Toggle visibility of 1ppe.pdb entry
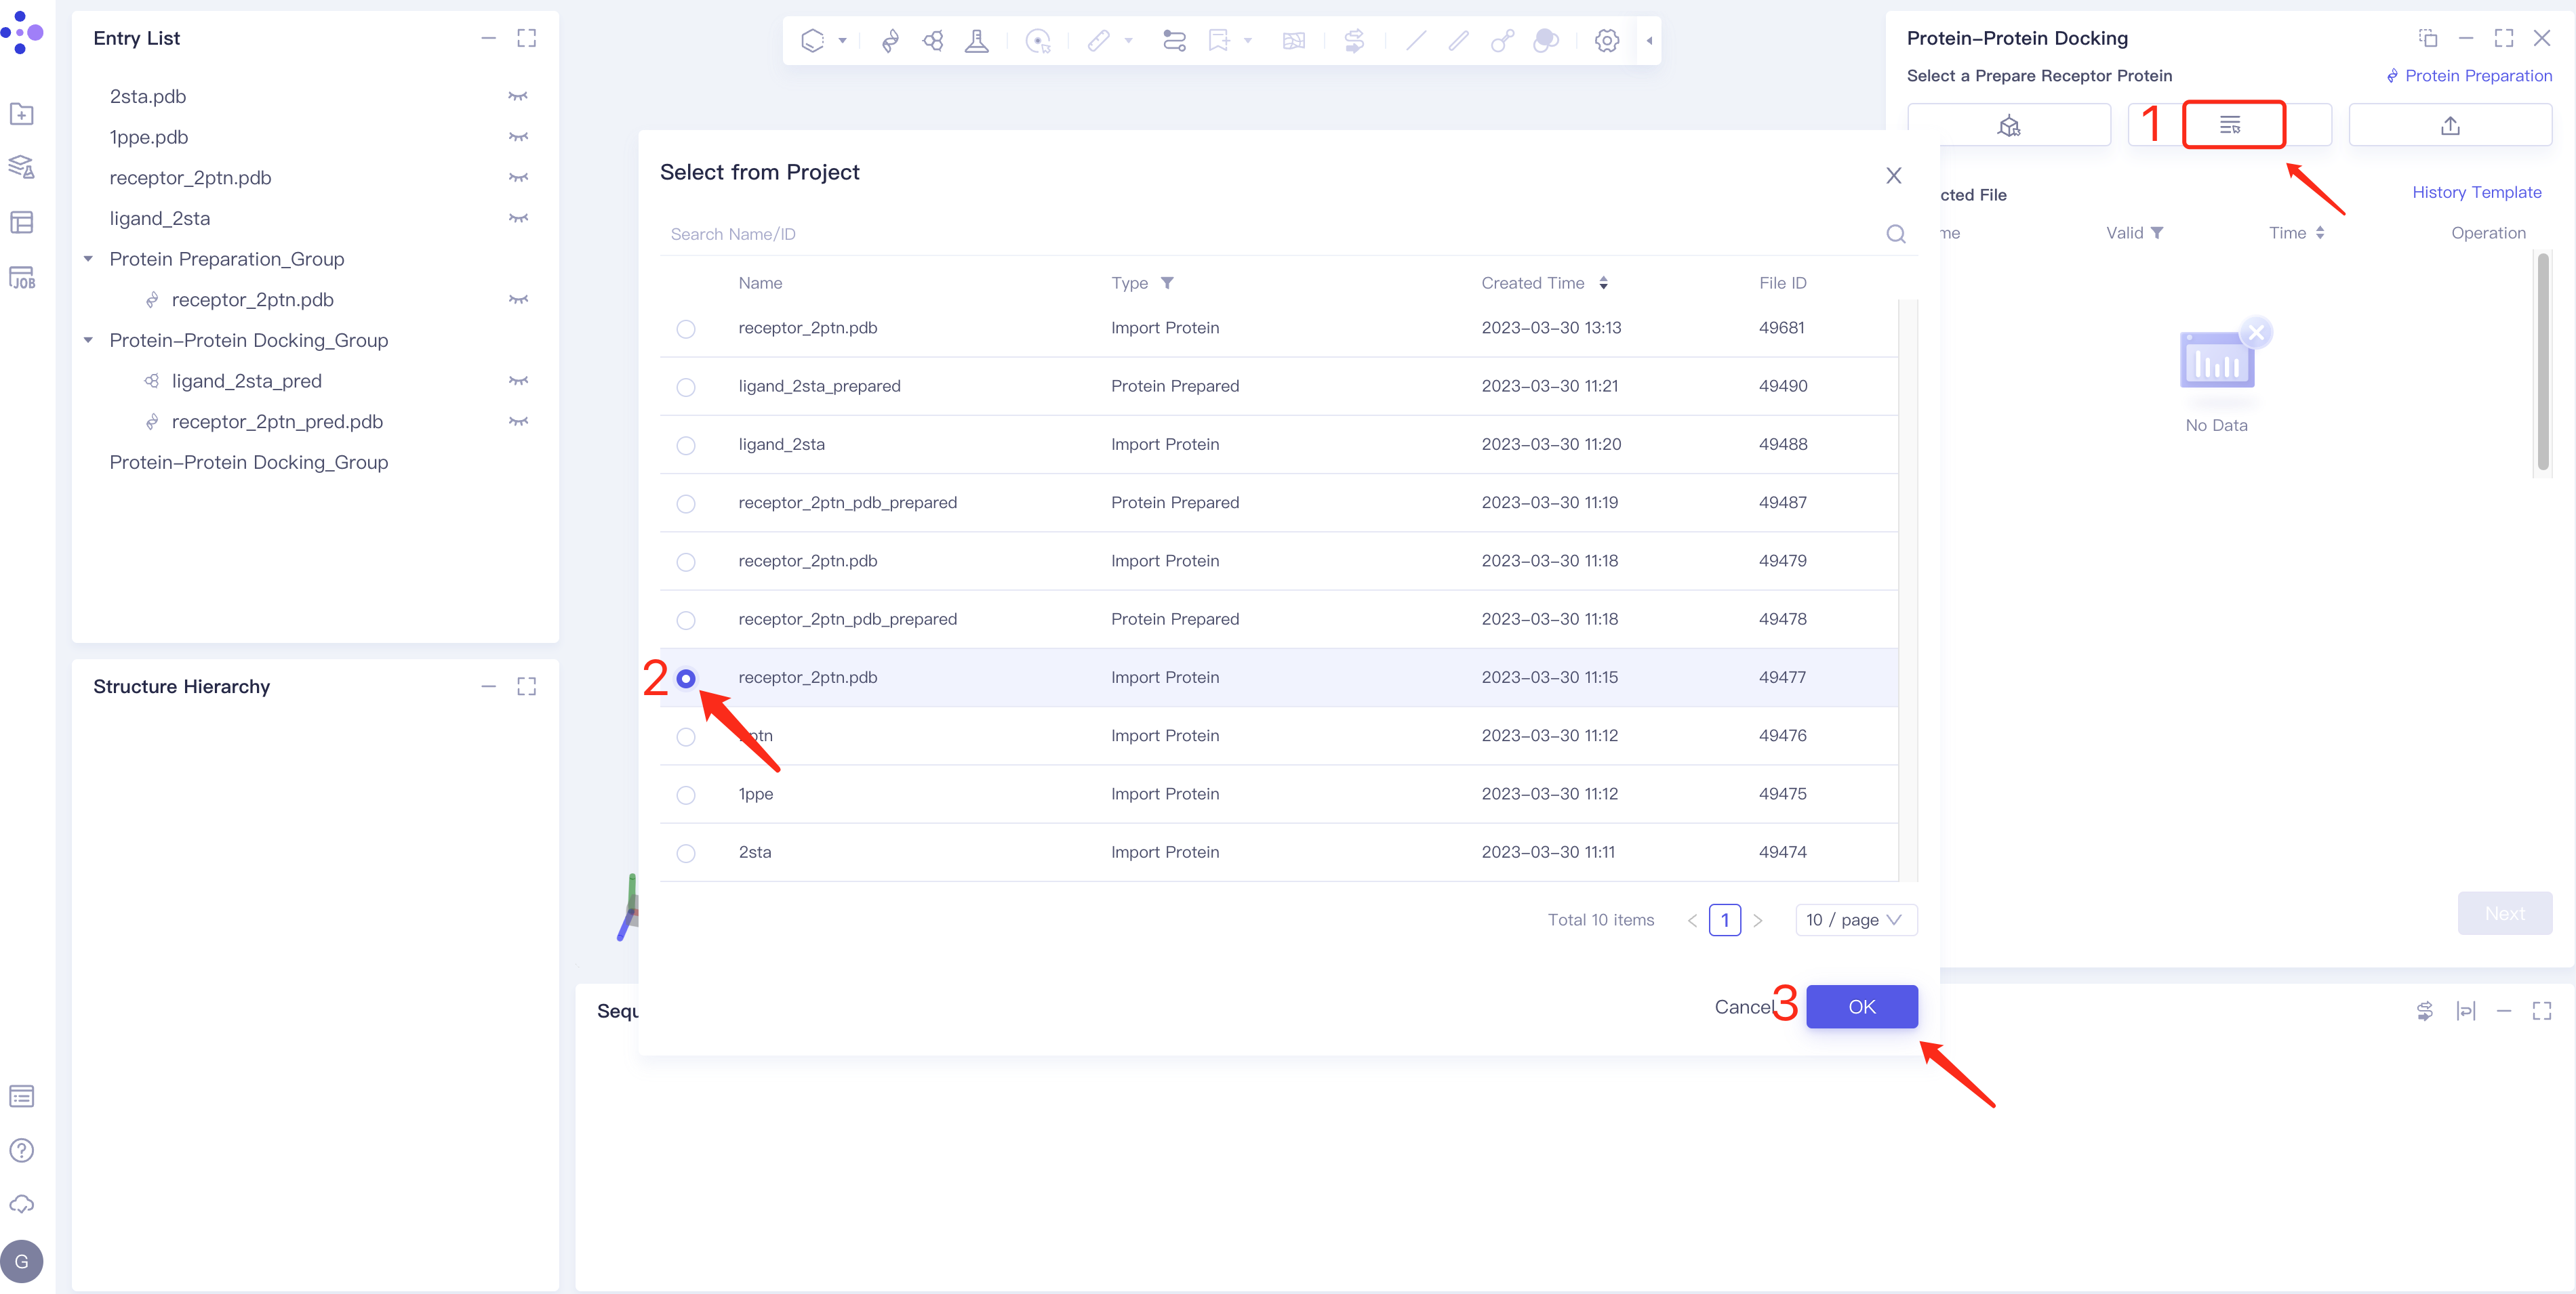This screenshot has width=2576, height=1294. 518,137
